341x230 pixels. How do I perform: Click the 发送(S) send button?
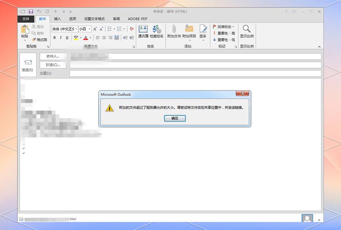(27, 65)
